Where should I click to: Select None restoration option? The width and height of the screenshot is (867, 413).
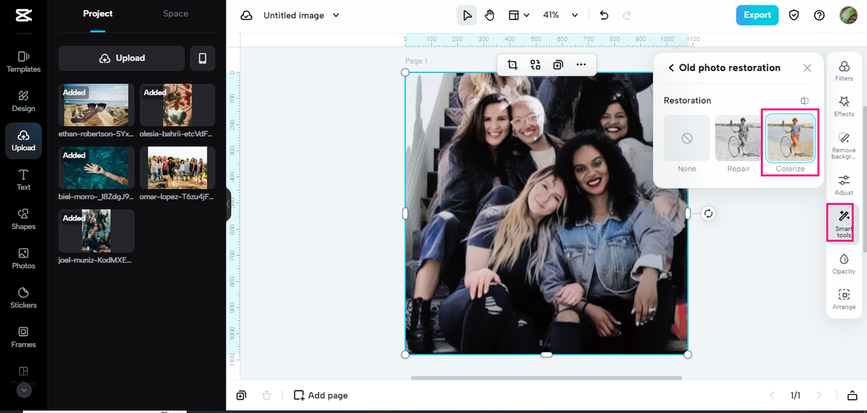point(687,144)
